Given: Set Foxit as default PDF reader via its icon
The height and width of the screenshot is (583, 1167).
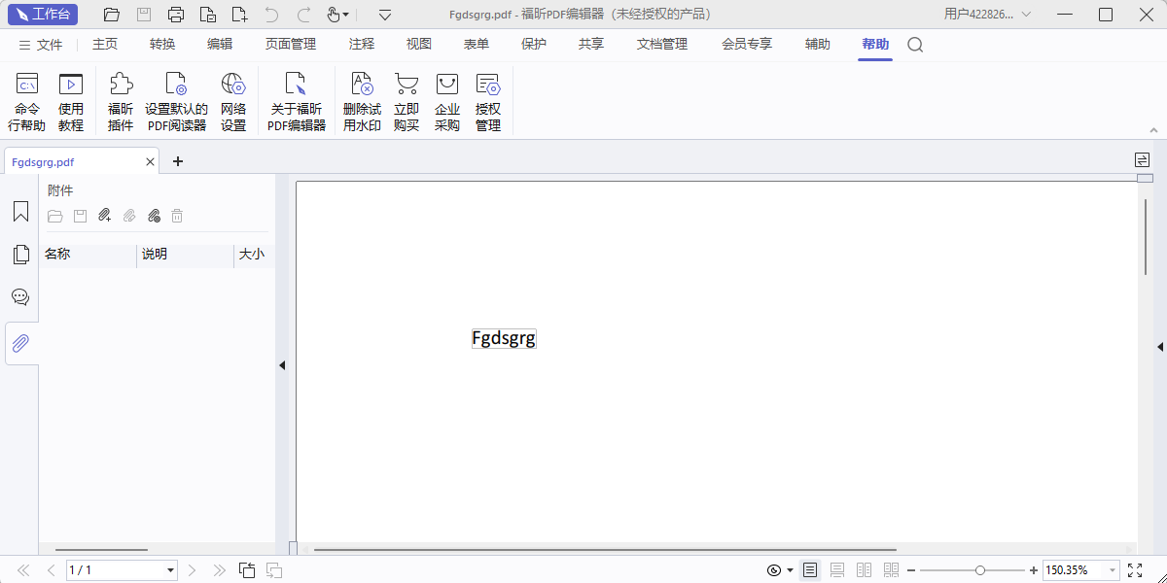Looking at the screenshot, I should tap(176, 100).
